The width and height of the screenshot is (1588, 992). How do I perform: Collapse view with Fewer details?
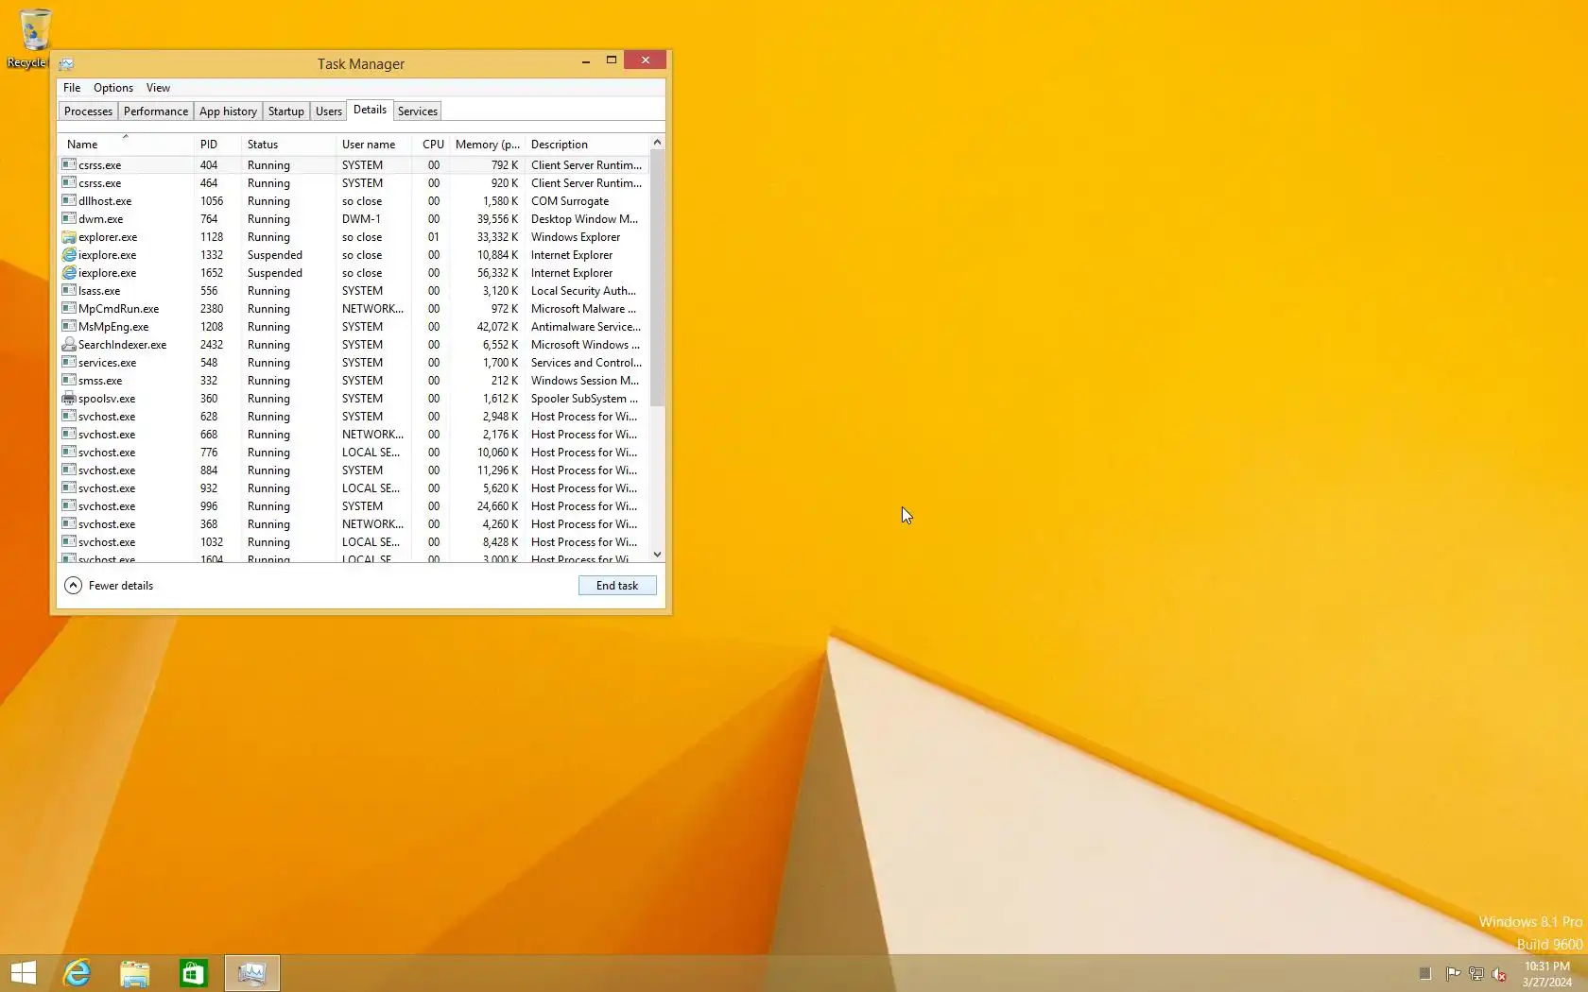click(x=109, y=586)
